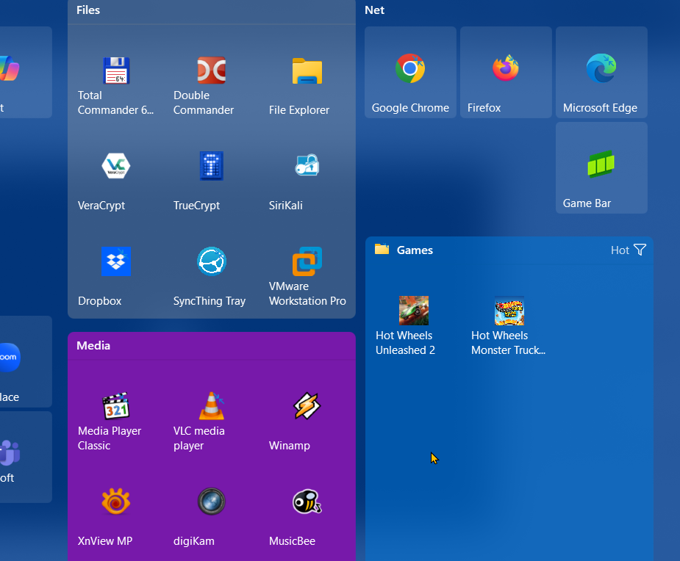Open the Microsoft Teams tile at left edge
This screenshot has width=680, height=561.
(x=26, y=457)
